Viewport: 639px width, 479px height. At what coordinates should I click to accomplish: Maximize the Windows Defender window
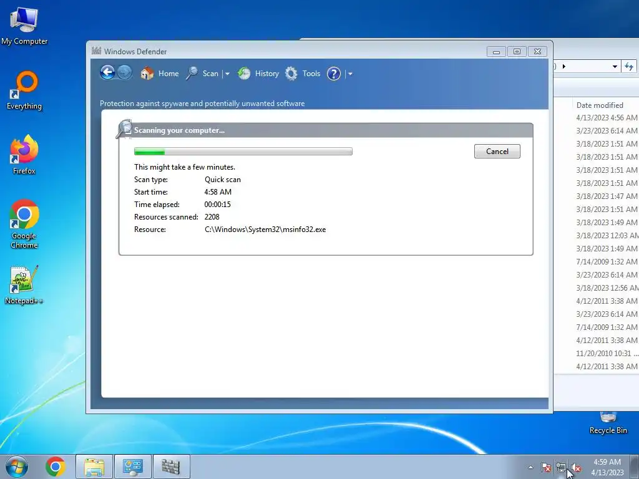517,51
